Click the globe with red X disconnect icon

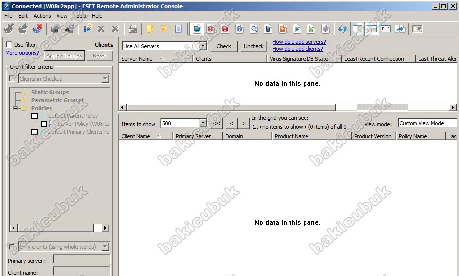click(x=37, y=29)
